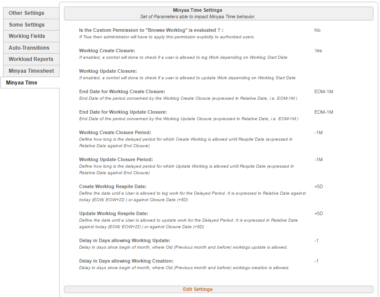Click 'Delay in Days allowing Worklog Creation:' label
The height and width of the screenshot is (297, 380).
pyautogui.click(x=126, y=261)
